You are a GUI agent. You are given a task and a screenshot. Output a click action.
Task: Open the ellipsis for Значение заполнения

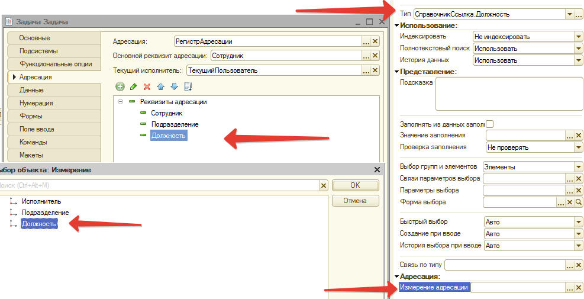point(569,136)
